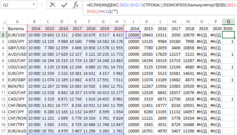Cancel formula entry with the X icon
The image size is (237, 135).
pos(52,5)
